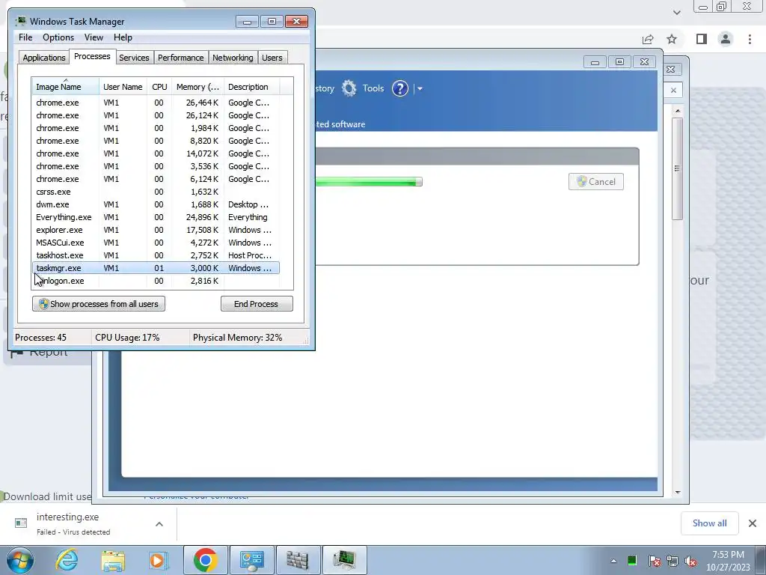
Task: Click Chrome's share page icon
Action: click(x=648, y=39)
